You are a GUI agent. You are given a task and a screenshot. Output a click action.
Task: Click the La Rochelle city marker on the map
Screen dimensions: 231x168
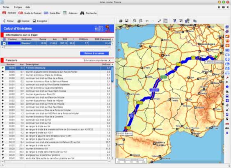[128, 94]
